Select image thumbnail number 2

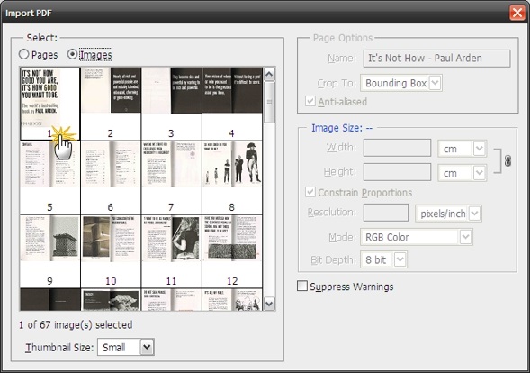pos(111,104)
